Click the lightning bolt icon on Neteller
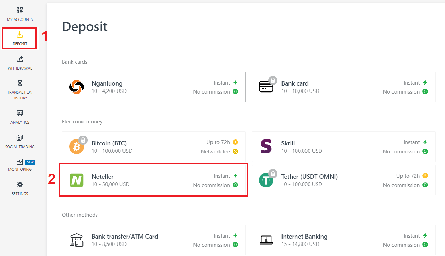Viewport: 445px width, 256px height. pos(236,176)
